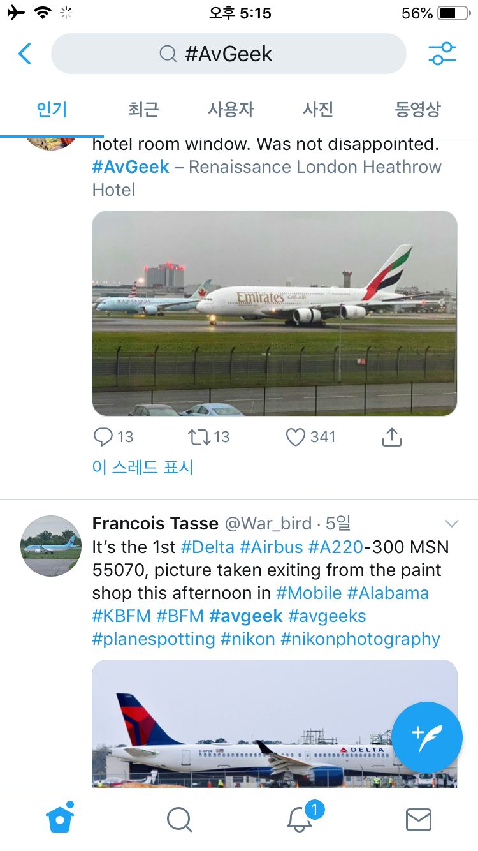Screen dimensions: 478x851
Task: Compose a new tweet with floating button
Action: (427, 737)
